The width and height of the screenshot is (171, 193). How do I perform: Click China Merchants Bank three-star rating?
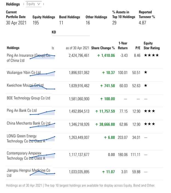pos(149,125)
